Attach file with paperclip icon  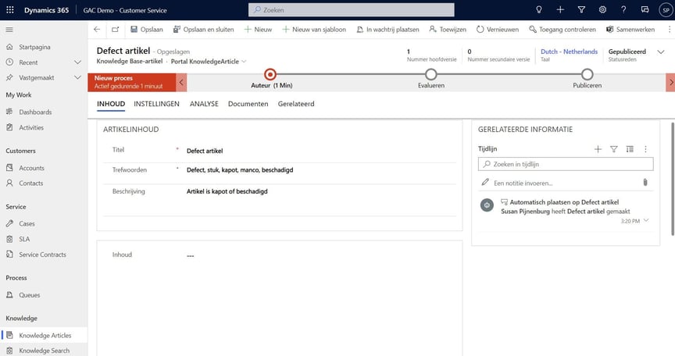(645, 183)
